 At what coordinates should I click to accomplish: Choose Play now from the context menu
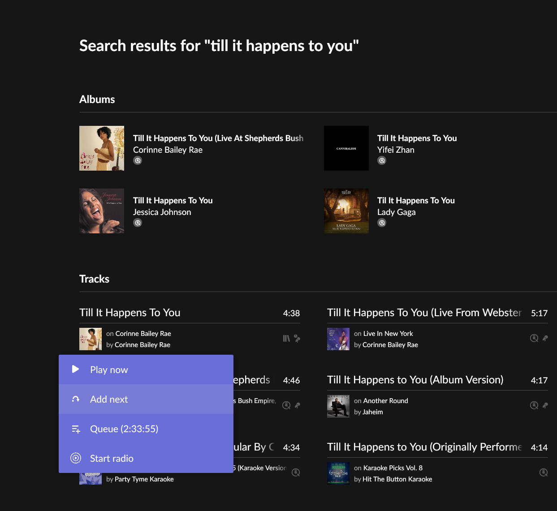pyautogui.click(x=109, y=370)
